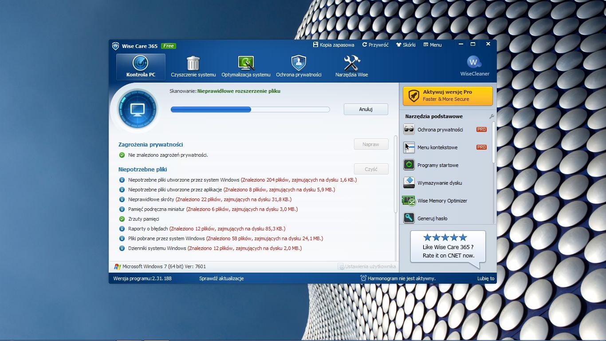The width and height of the screenshot is (606, 341).
Task: Open the Kontrola PC tab
Action: coord(141,67)
